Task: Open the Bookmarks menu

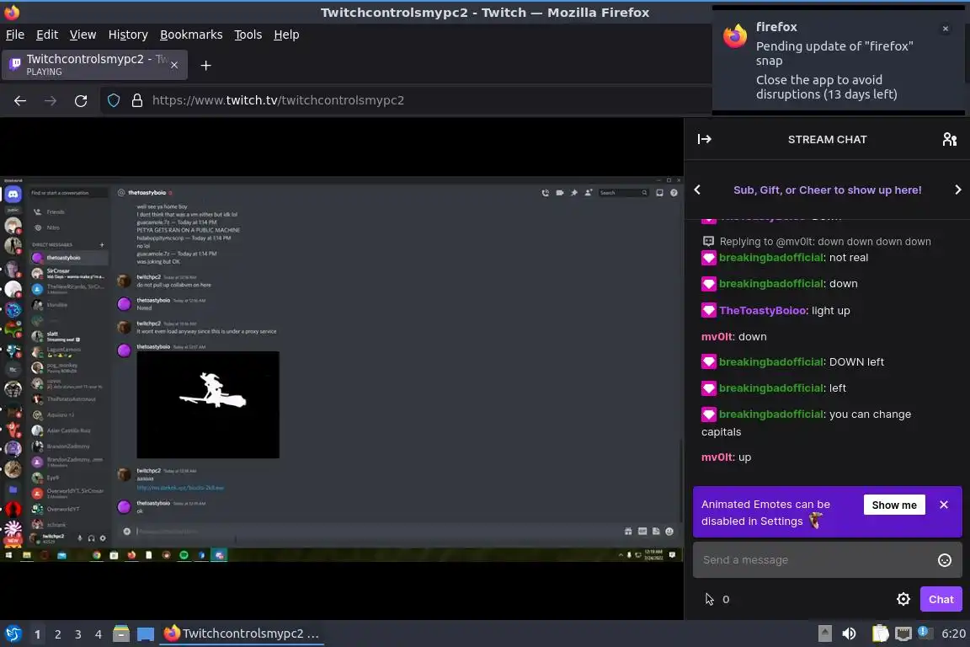Action: pyautogui.click(x=191, y=35)
